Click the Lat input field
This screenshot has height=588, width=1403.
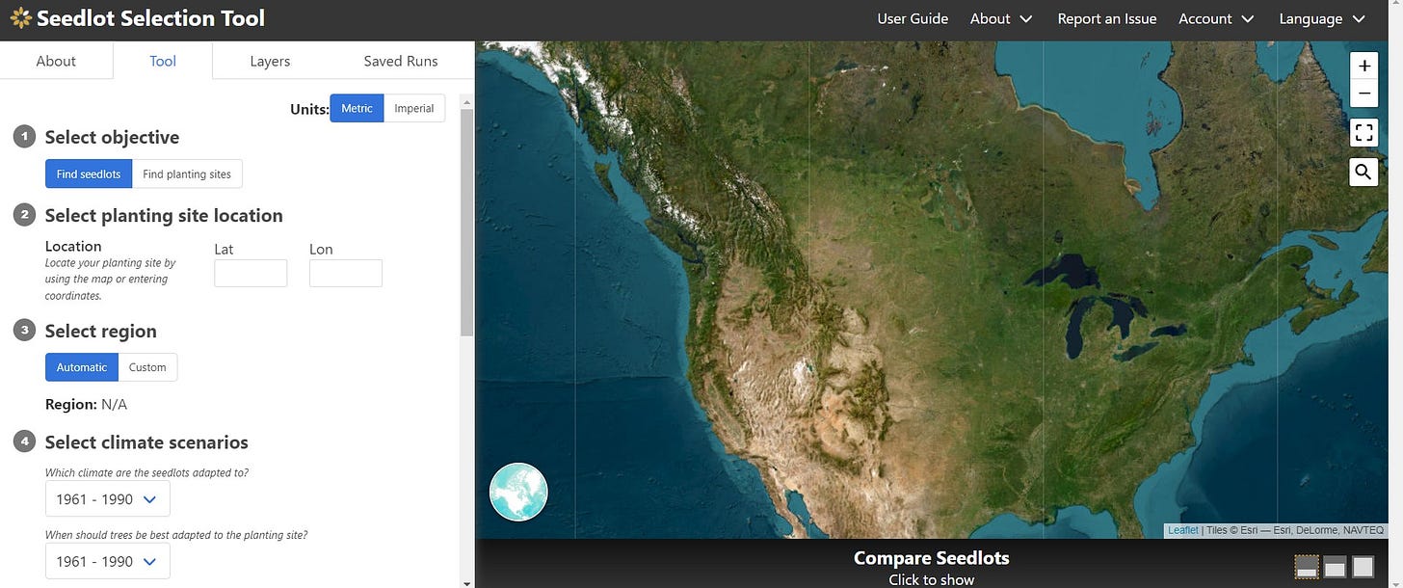tap(251, 273)
